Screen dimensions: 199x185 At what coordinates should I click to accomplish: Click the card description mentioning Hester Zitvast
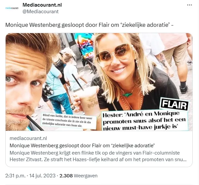(x=98, y=156)
